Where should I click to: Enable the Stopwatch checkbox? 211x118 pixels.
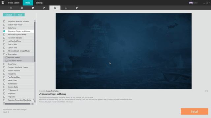(x=4, y=93)
